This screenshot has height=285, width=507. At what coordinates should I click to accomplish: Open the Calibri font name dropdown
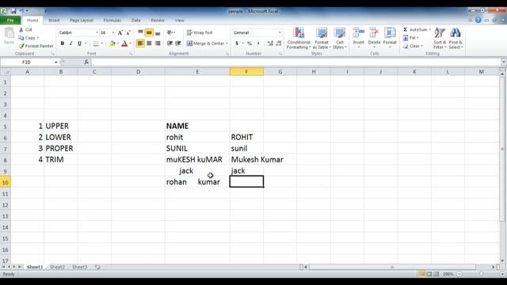click(97, 32)
